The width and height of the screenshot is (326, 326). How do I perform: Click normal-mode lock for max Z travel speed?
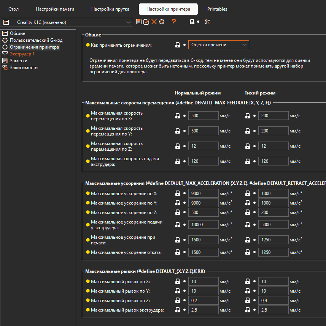(178, 146)
